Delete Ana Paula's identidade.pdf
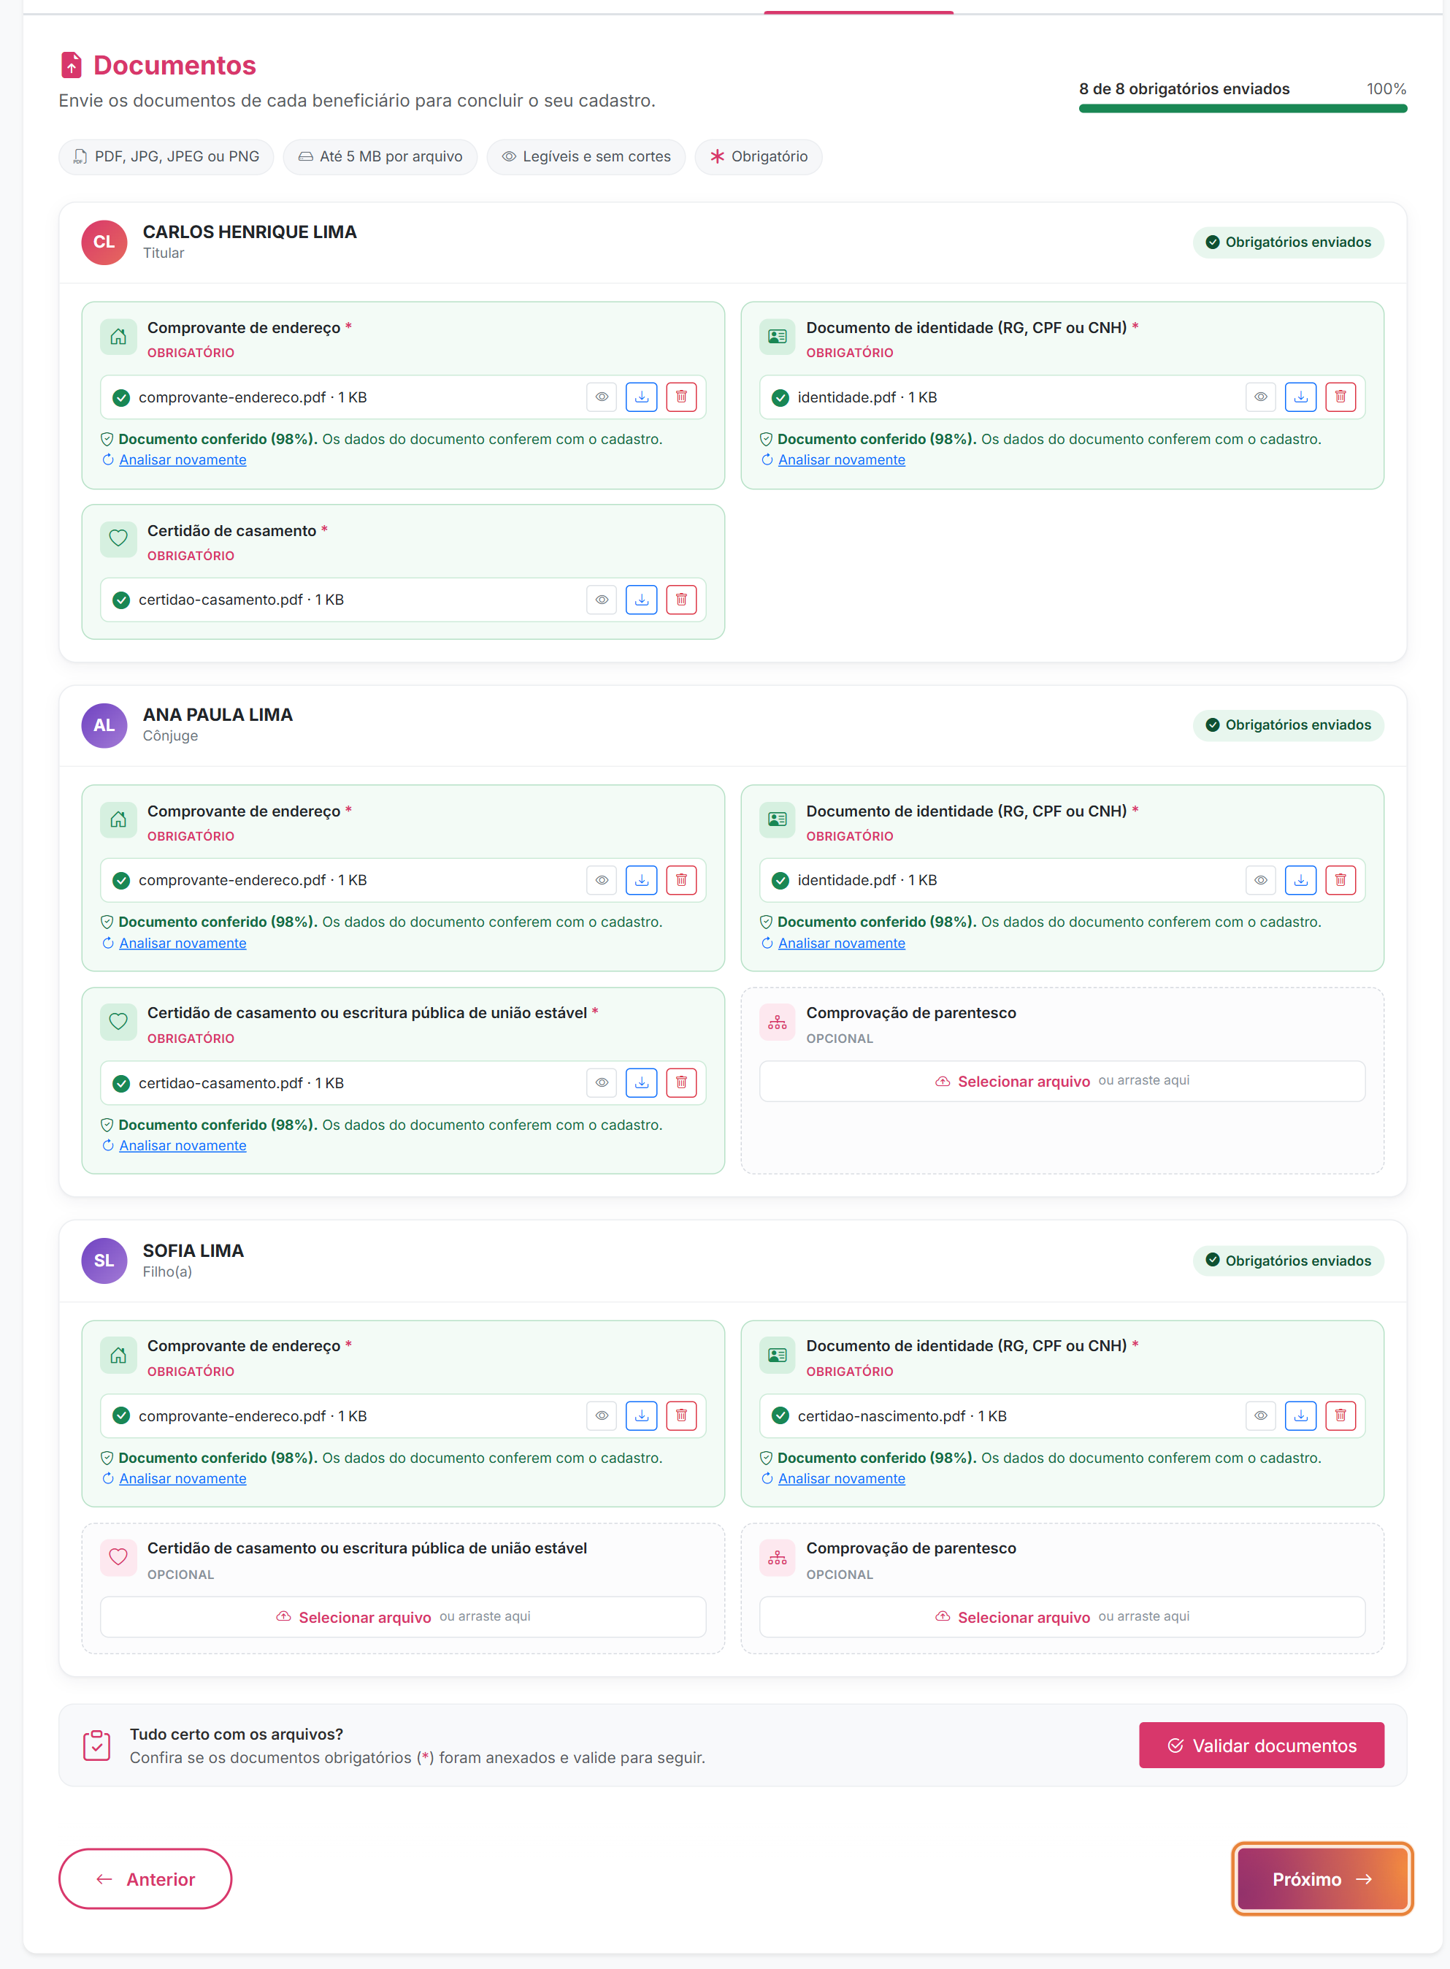 click(x=1340, y=879)
